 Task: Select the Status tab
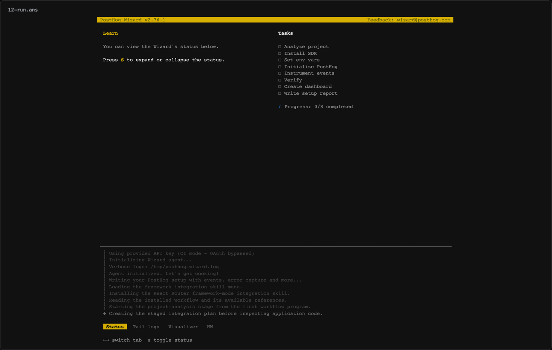(x=115, y=327)
